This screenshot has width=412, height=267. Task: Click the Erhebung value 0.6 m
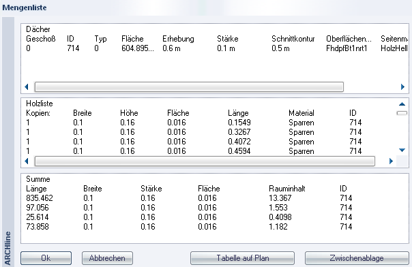coord(171,48)
